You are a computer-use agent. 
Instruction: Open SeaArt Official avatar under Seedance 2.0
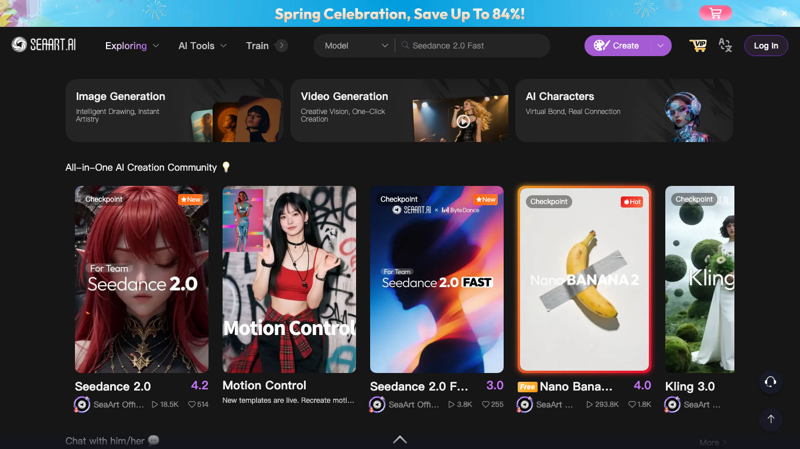[x=82, y=405]
